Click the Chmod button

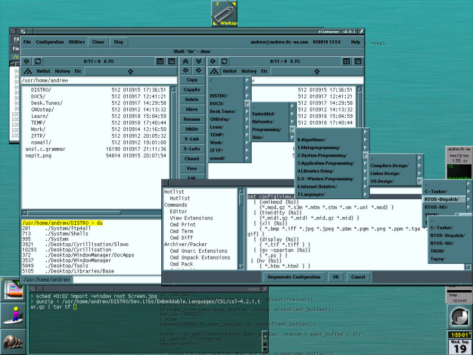192,159
